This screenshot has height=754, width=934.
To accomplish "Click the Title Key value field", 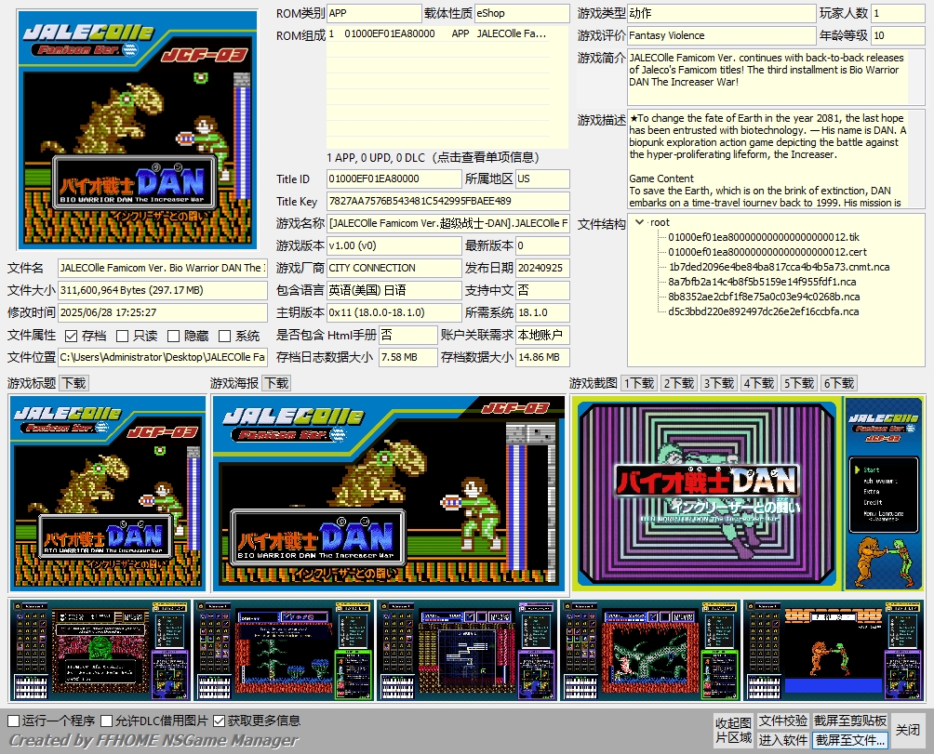I will coord(448,201).
